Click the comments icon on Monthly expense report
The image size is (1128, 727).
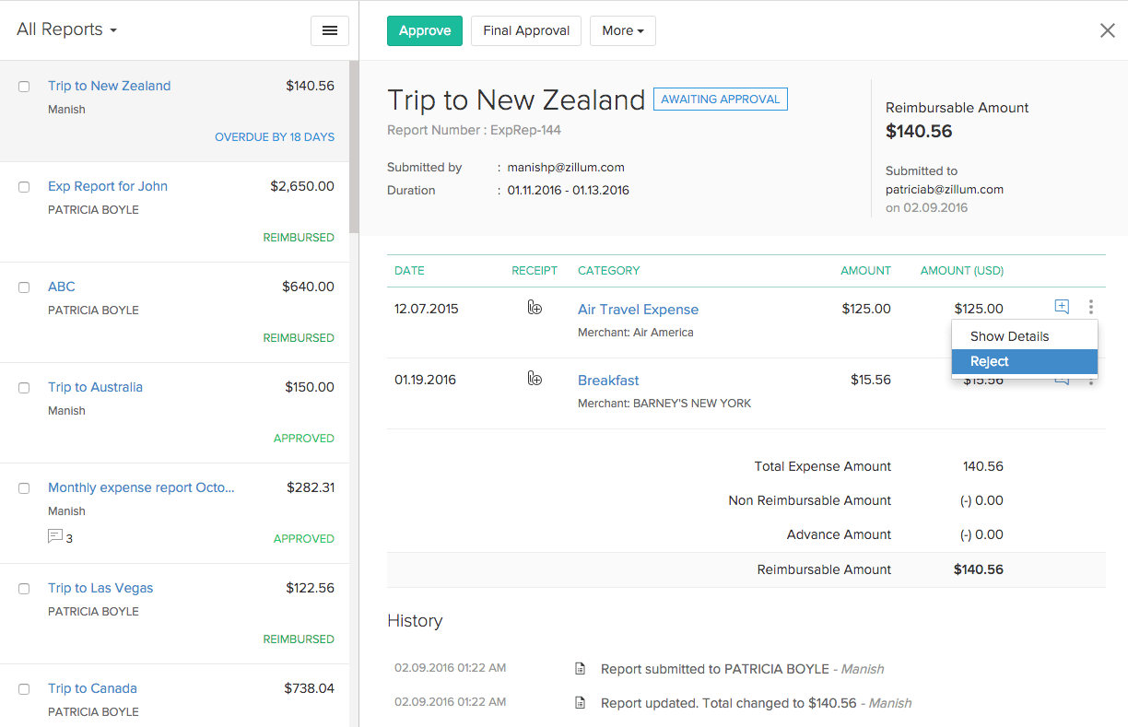53,536
